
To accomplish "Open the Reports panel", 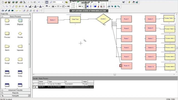I will (x=16, y=93).
